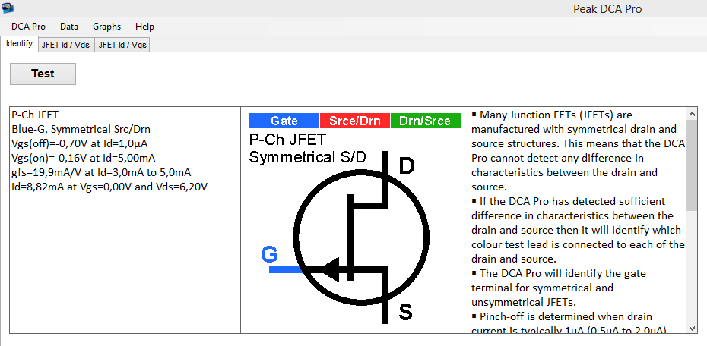Image resolution: width=707 pixels, height=346 pixels.
Task: Click the Test button
Action: [x=43, y=74]
